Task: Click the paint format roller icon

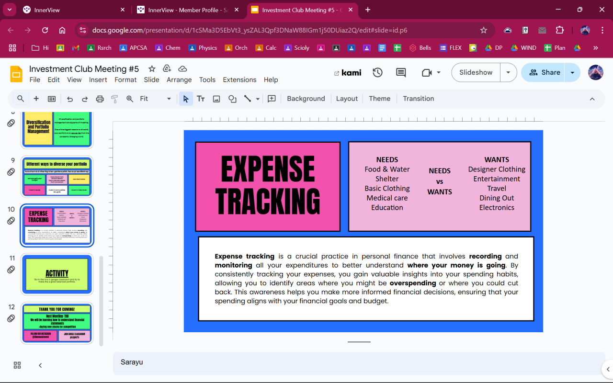Action: coord(114,99)
